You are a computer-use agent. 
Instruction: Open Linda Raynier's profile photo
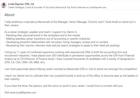point(4,5)
